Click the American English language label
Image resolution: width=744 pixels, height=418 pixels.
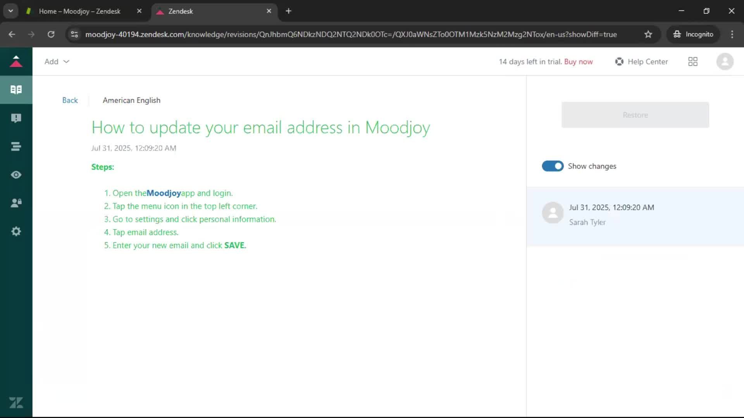131,100
